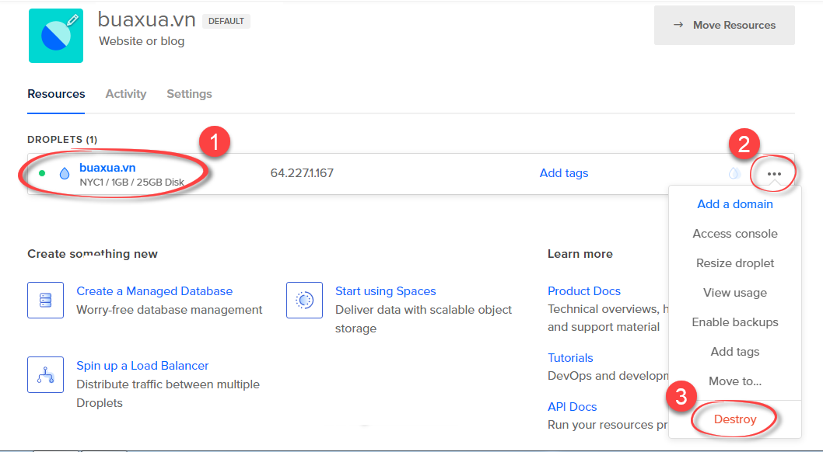823x452 pixels.
Task: Select Move to... from menu
Action: 735,381
